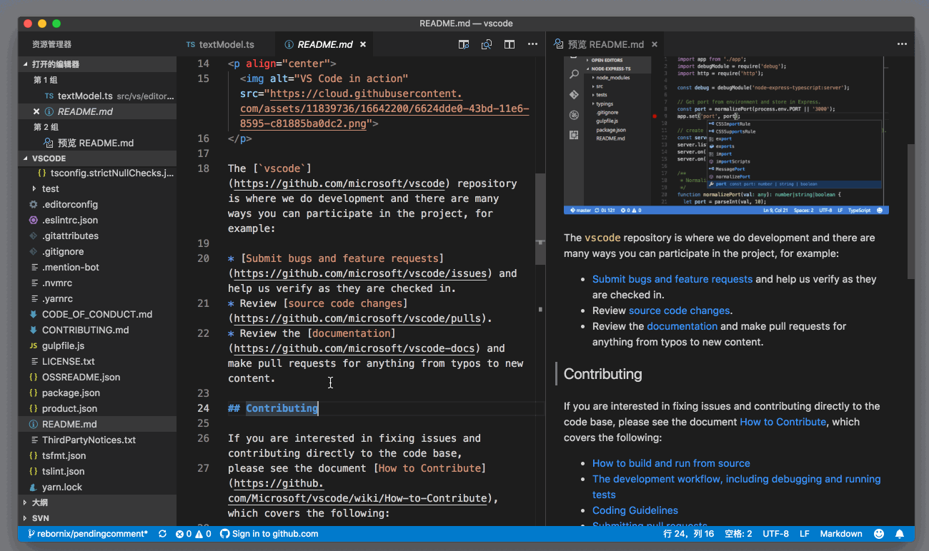Screen dimensions: 929x551
Task: Open notifications bell in status bar
Action: pyautogui.click(x=900, y=534)
